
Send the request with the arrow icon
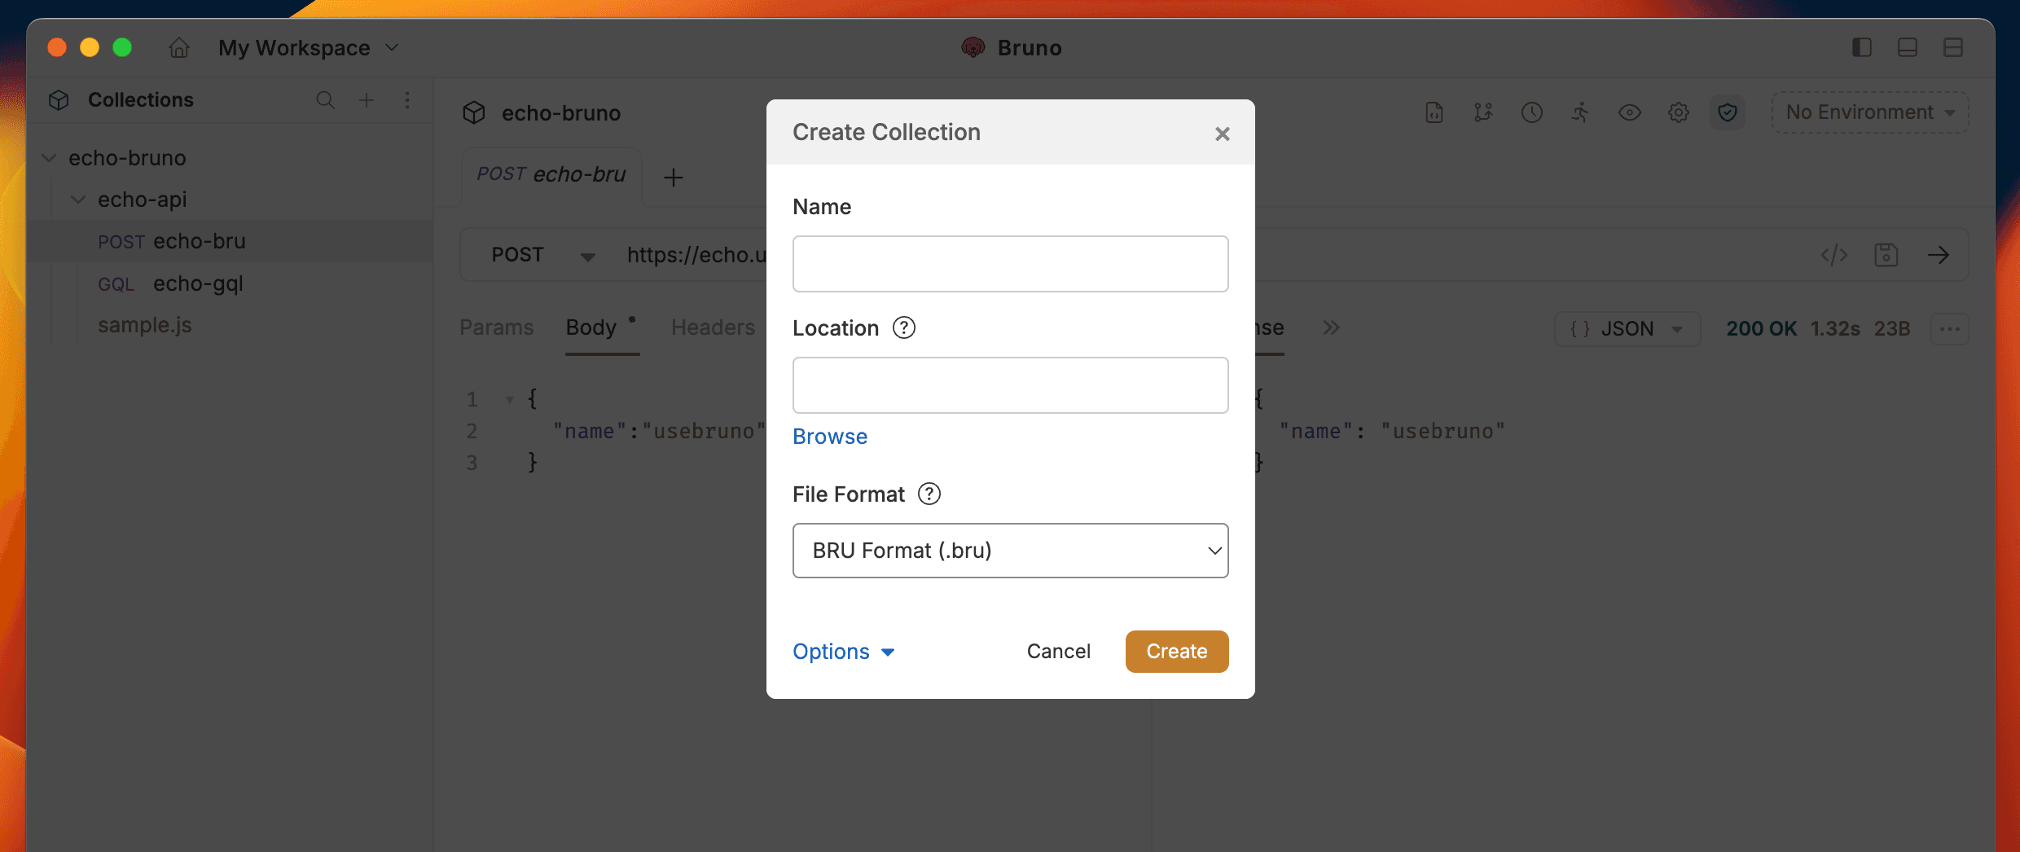(x=1939, y=254)
